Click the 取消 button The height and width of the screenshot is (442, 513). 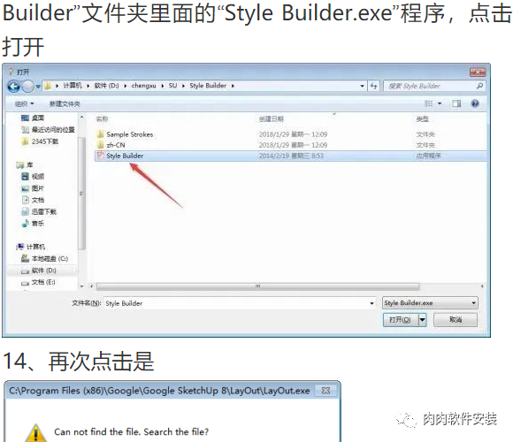[x=456, y=320]
